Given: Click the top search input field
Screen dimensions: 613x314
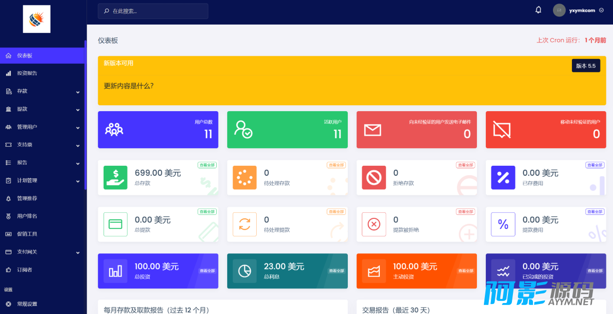Looking at the screenshot, I should [153, 11].
